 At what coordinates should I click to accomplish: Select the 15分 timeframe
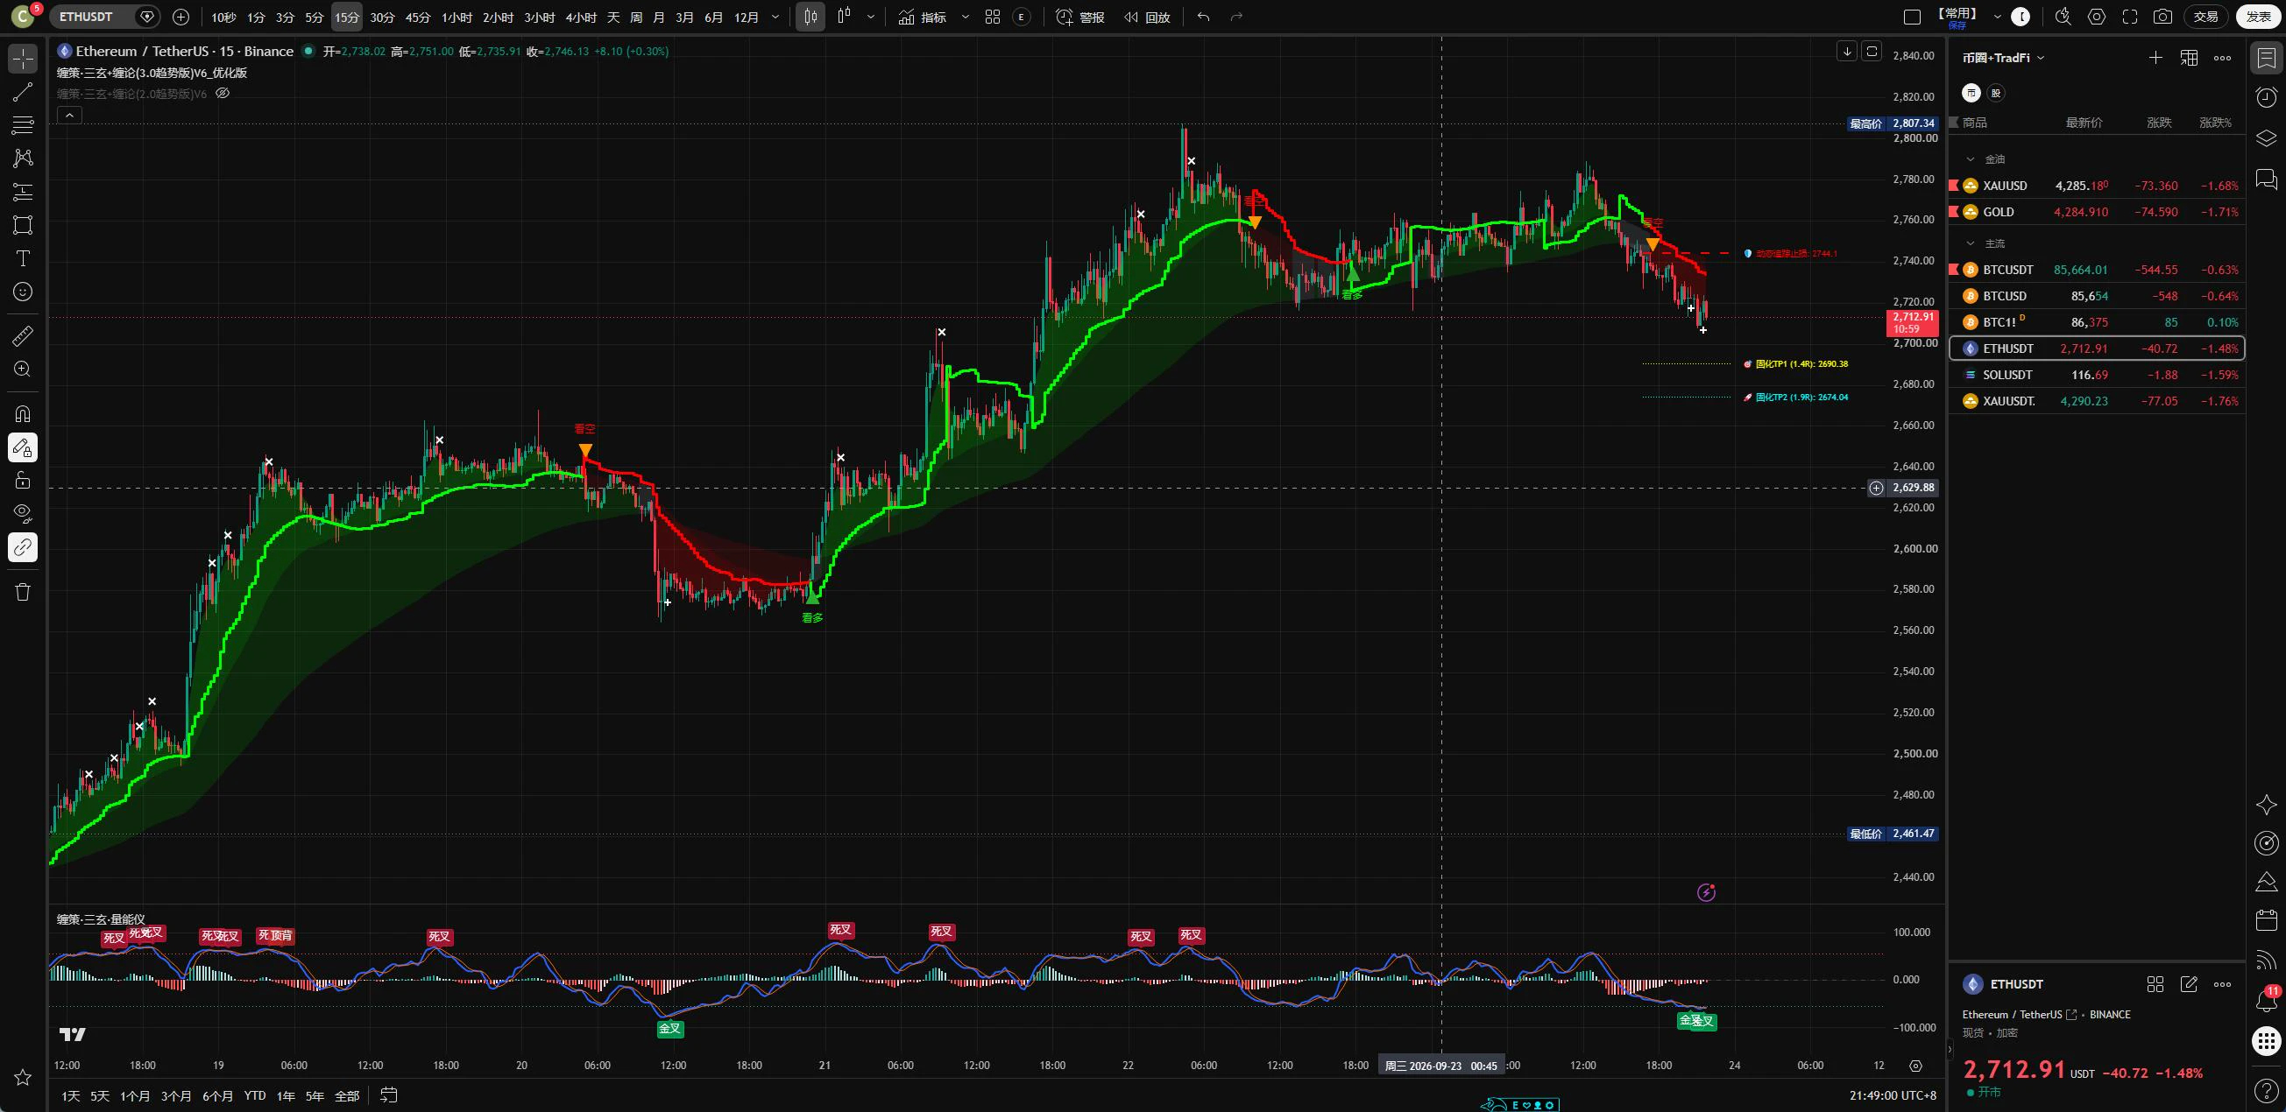pos(347,17)
